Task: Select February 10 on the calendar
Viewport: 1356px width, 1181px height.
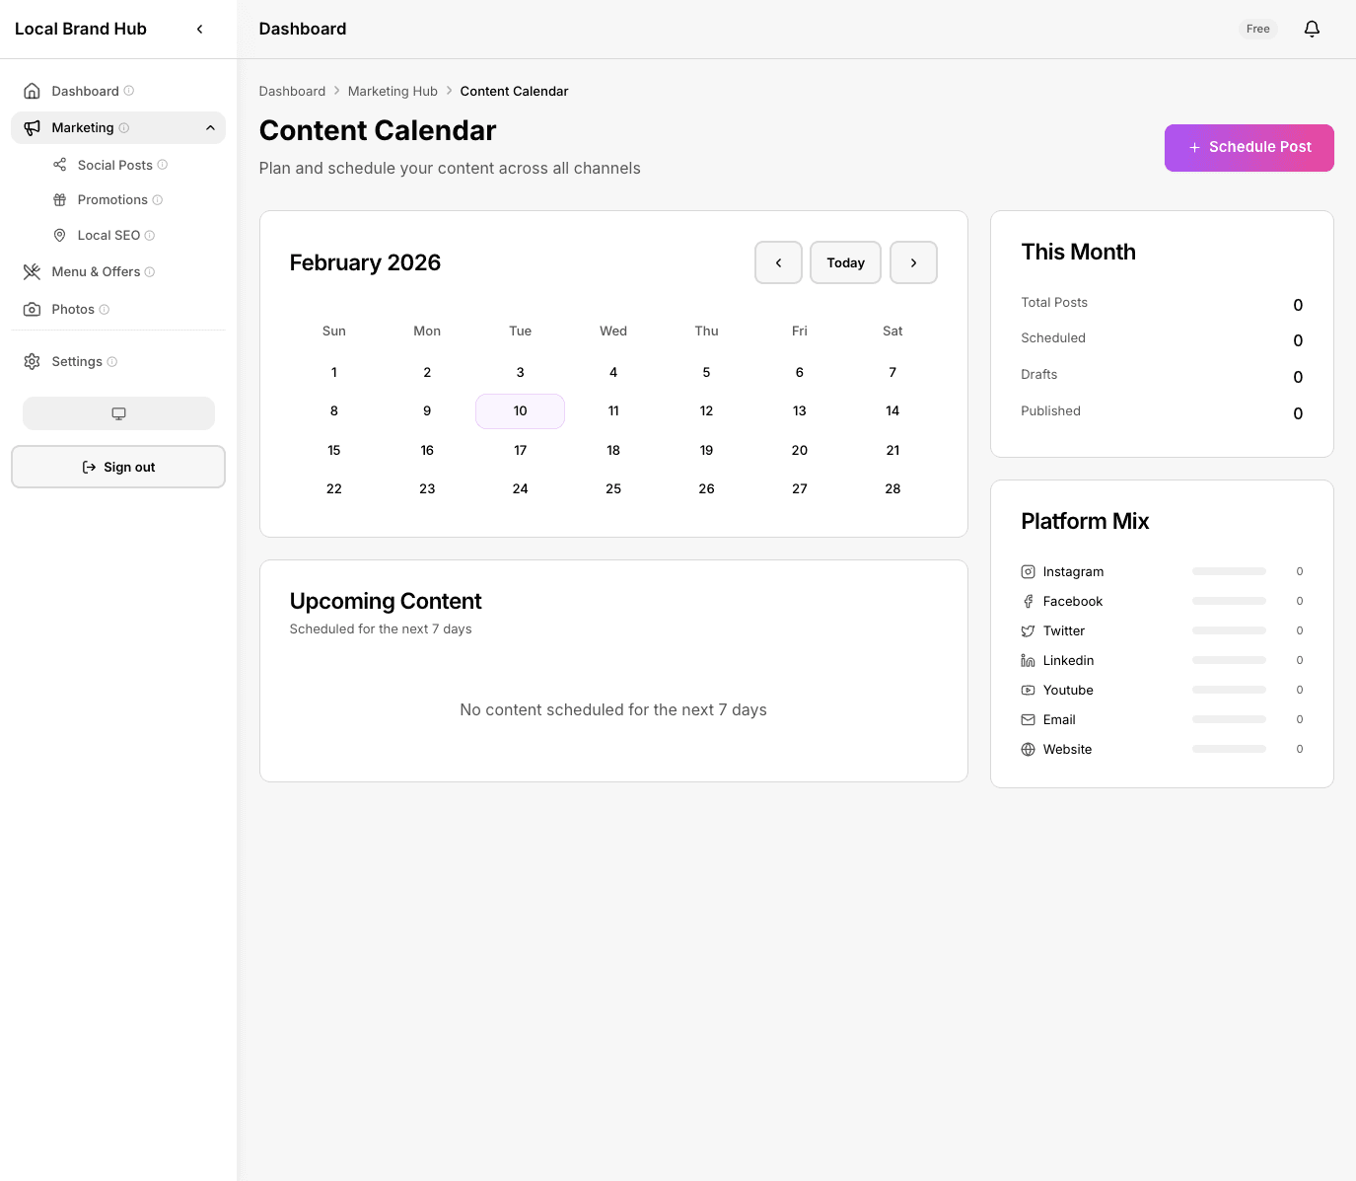Action: tap(520, 410)
